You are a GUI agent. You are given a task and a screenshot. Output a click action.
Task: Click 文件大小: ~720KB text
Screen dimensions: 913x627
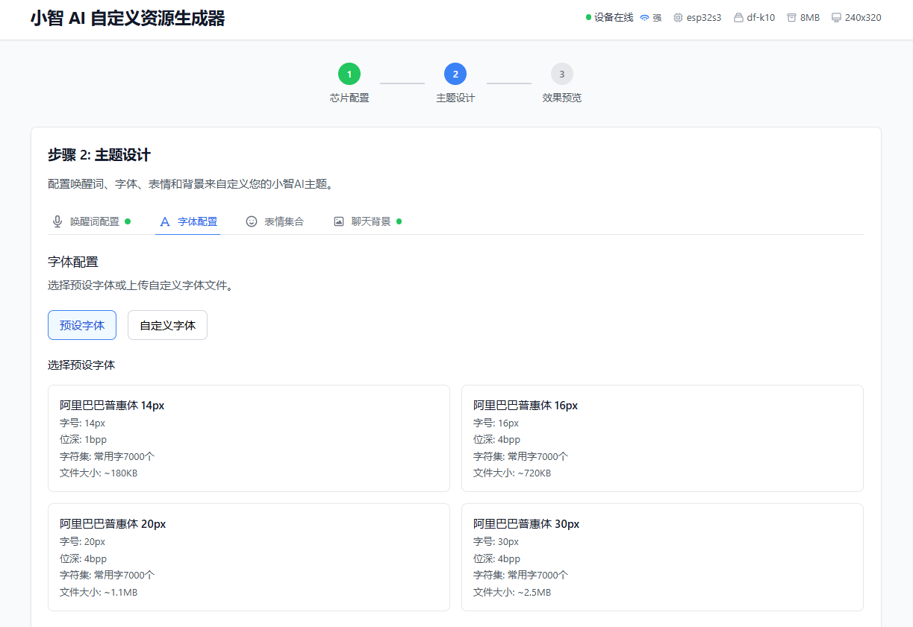coord(512,473)
